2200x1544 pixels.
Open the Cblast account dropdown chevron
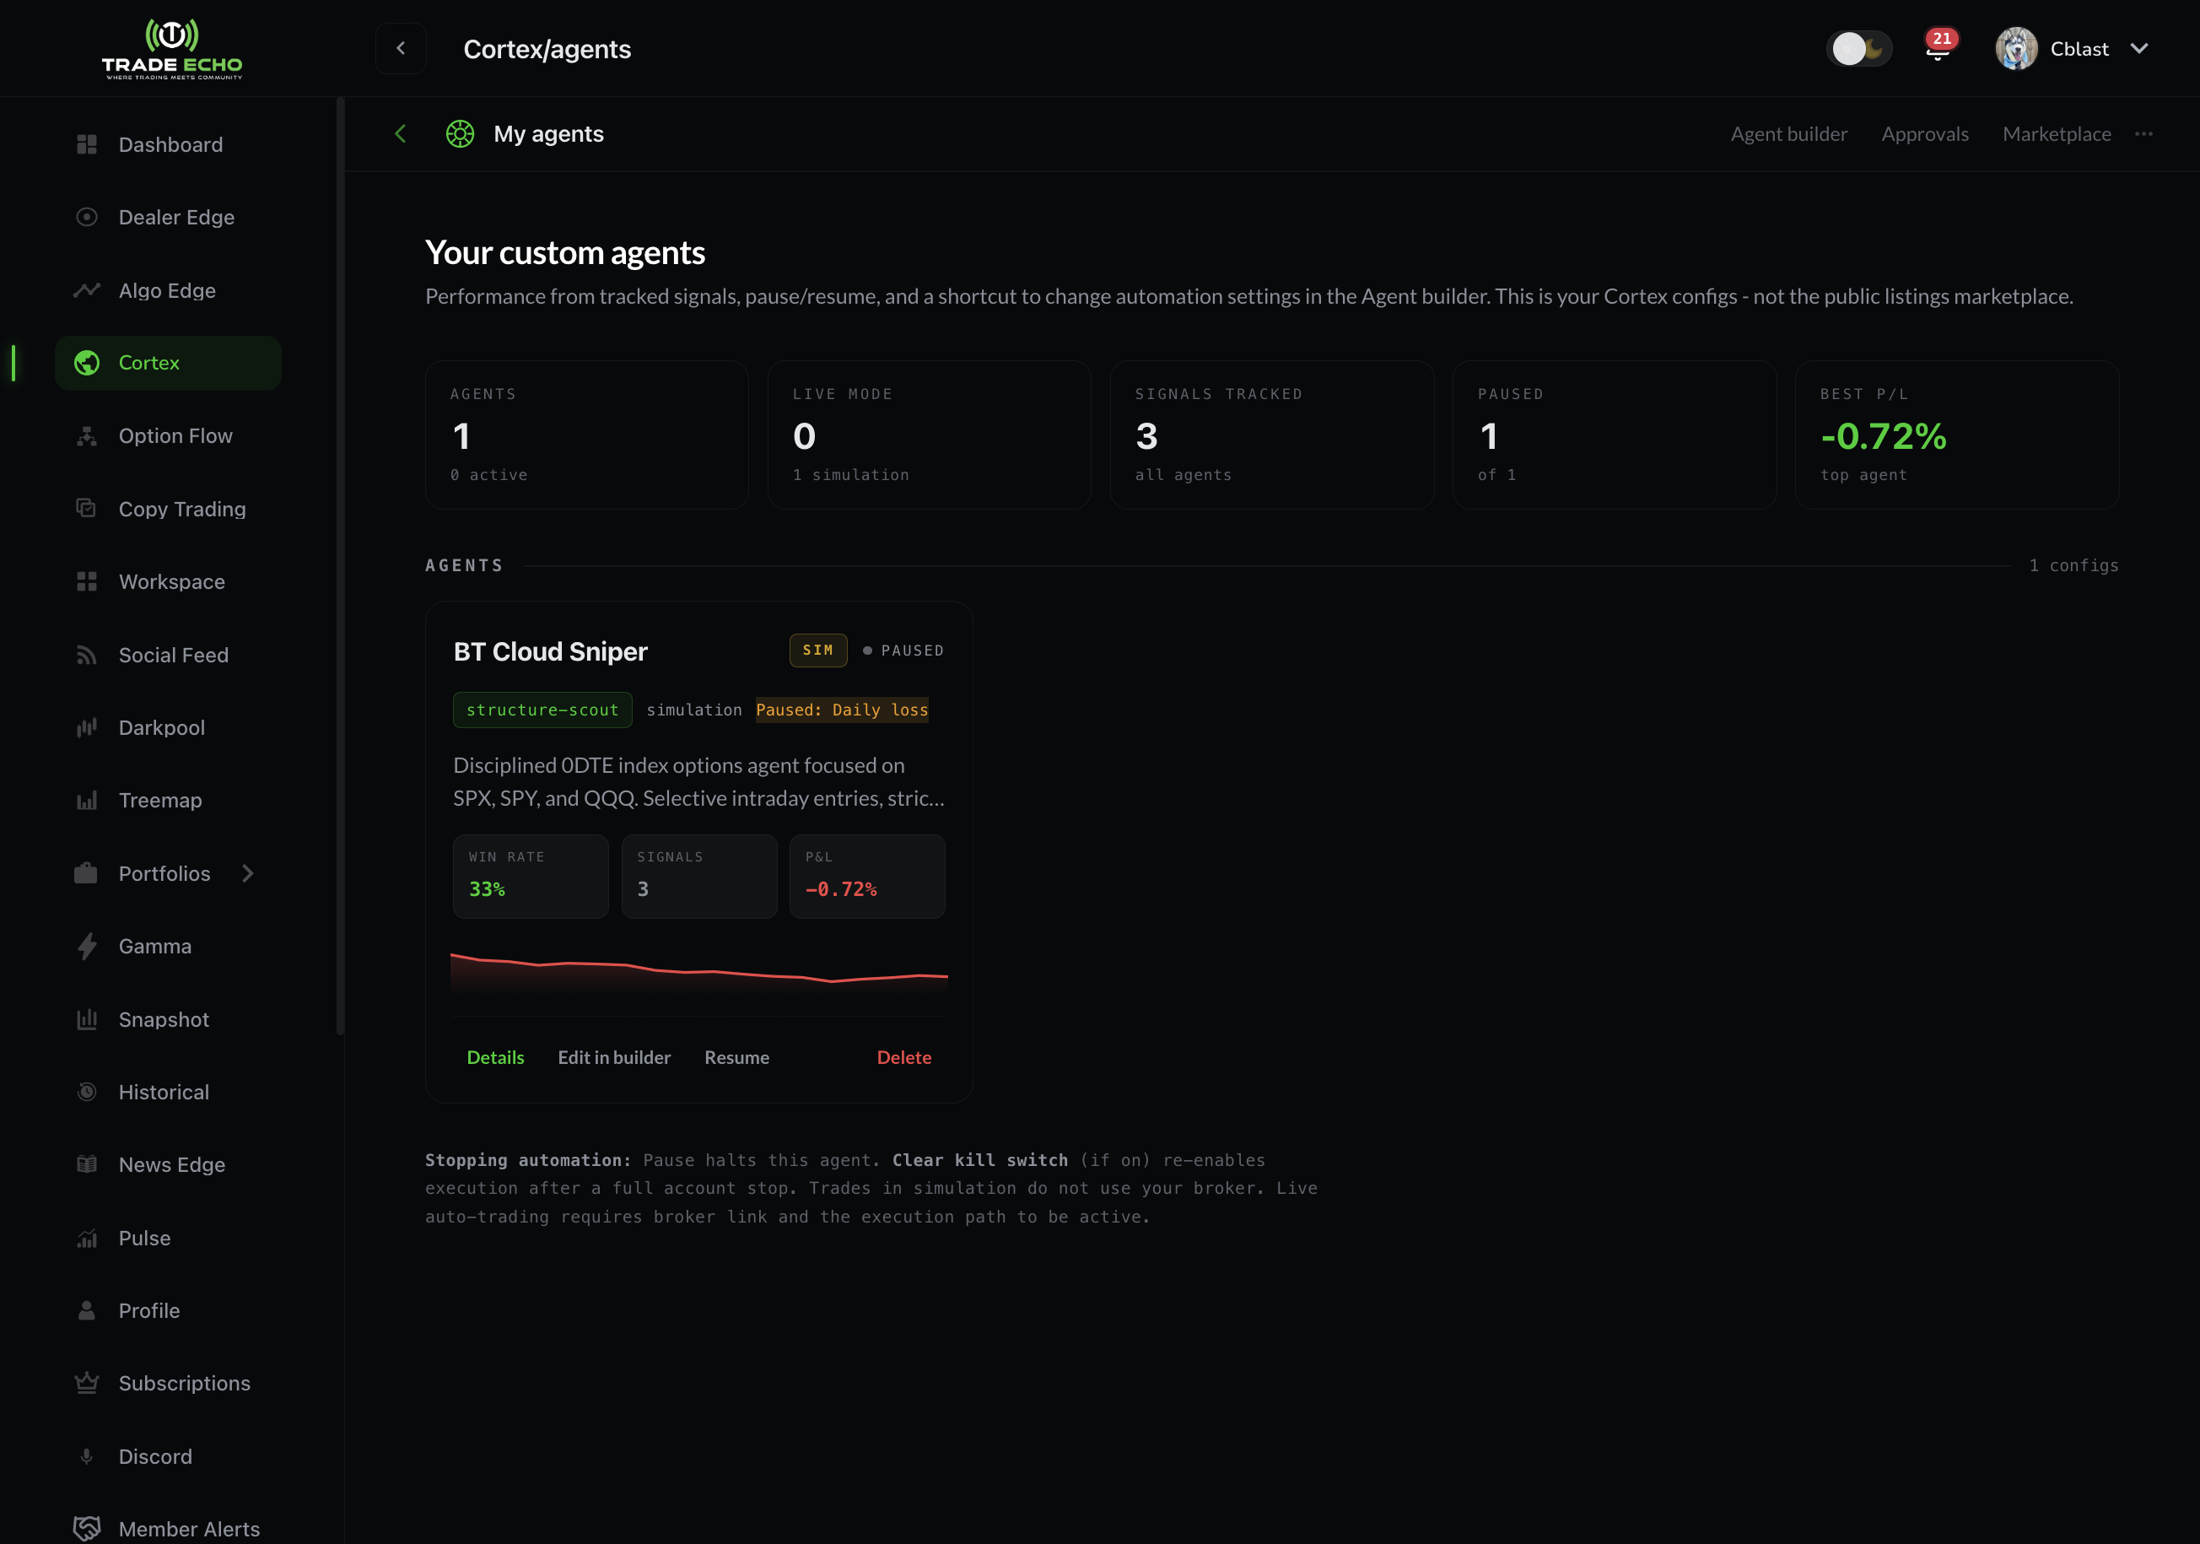point(2138,49)
